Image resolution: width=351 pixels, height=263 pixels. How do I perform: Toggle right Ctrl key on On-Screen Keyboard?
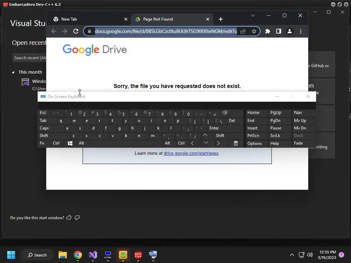tap(182, 143)
